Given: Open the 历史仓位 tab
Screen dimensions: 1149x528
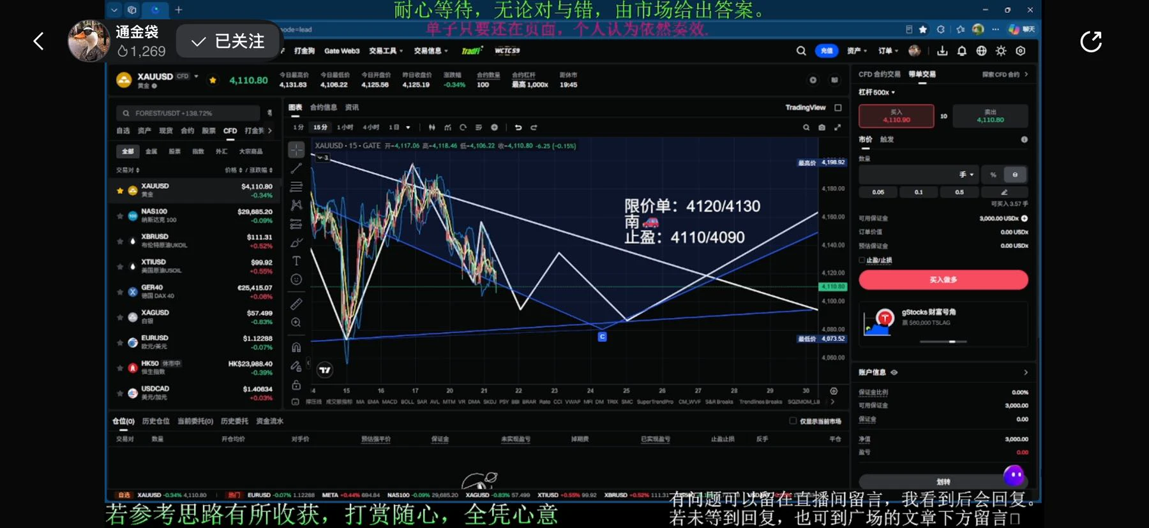Looking at the screenshot, I should tap(156, 421).
